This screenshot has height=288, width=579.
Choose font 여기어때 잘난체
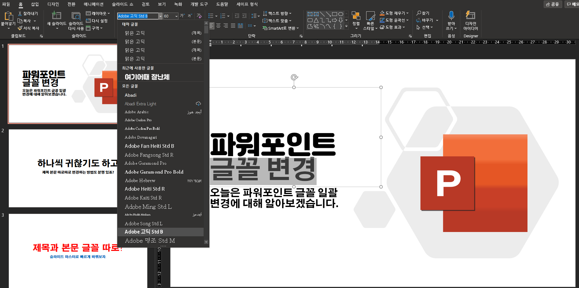(x=147, y=77)
